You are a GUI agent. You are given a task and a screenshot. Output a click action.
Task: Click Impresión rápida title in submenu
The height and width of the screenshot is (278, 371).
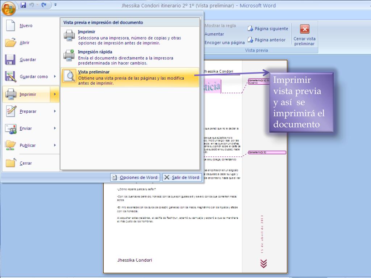(x=95, y=52)
